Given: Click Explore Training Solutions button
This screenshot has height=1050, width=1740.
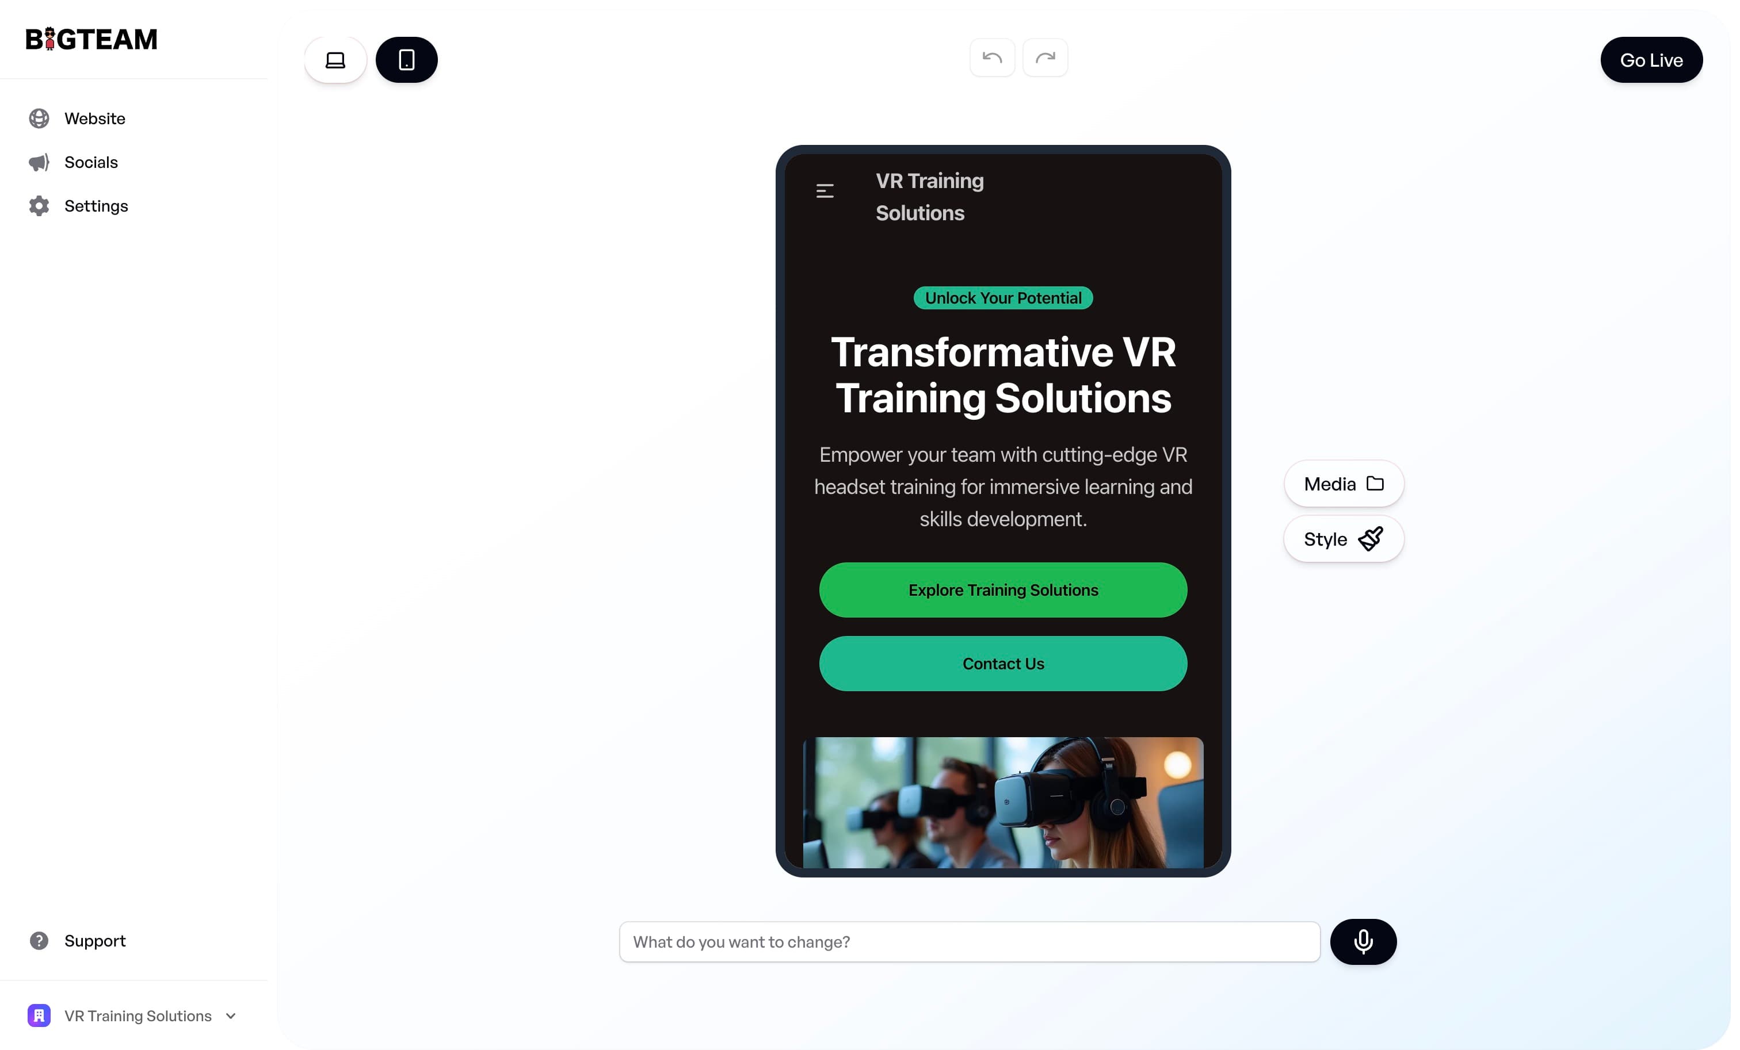Looking at the screenshot, I should click(1003, 589).
